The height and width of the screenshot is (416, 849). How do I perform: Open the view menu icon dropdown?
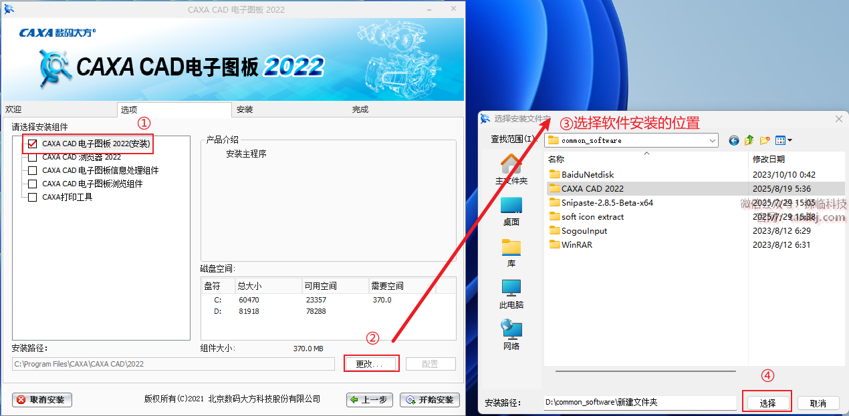[x=783, y=140]
